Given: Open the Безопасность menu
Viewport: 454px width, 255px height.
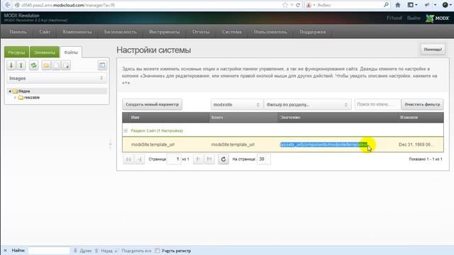Looking at the screenshot, I should pos(121,32).
